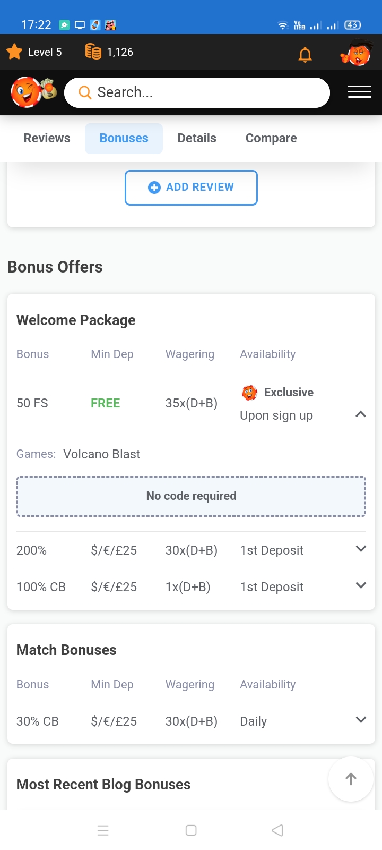Collapse the 50 FS bonus row
382x850 pixels.
[361, 414]
